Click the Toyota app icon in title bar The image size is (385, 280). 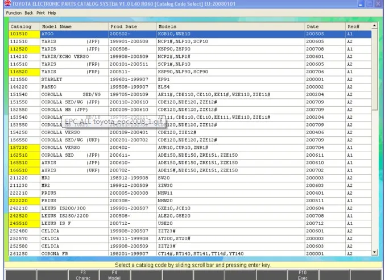[x=8, y=3]
